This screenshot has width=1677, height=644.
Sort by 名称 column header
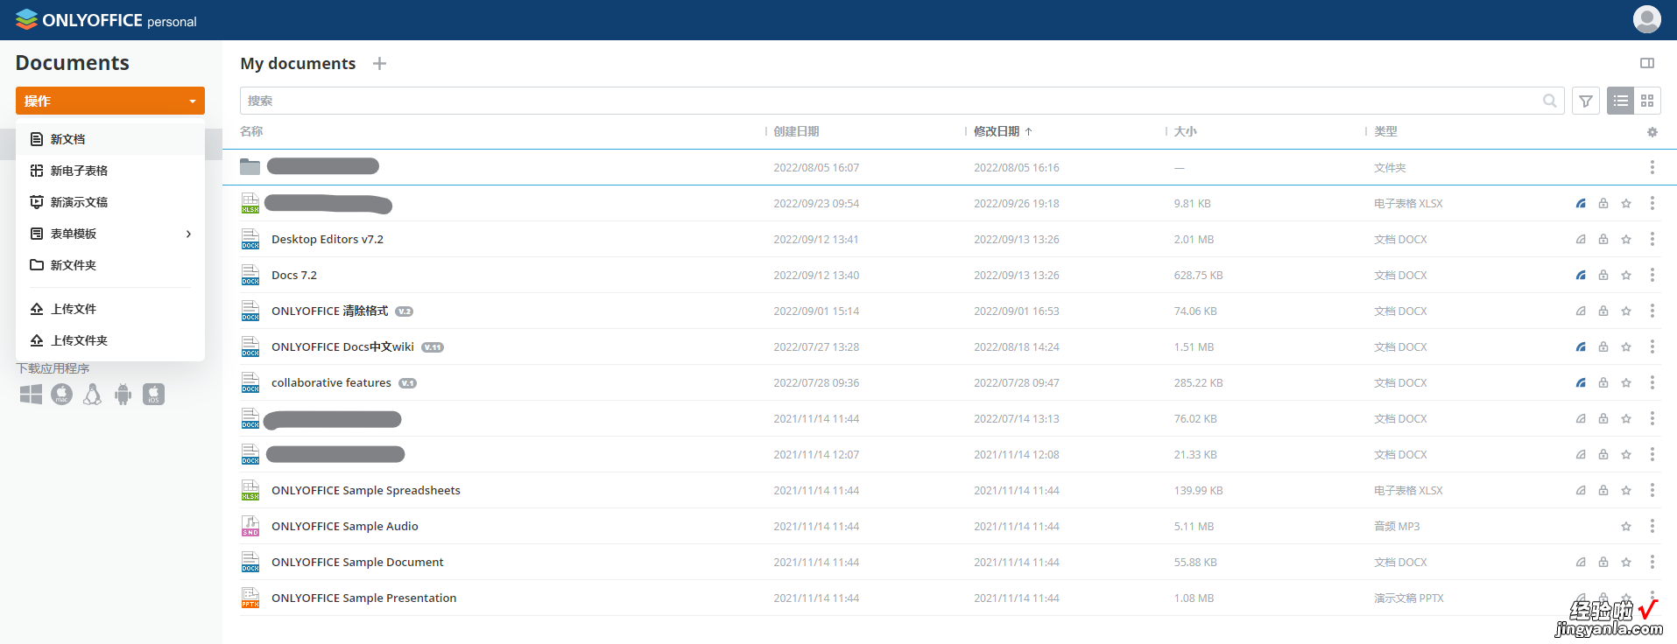(x=251, y=131)
